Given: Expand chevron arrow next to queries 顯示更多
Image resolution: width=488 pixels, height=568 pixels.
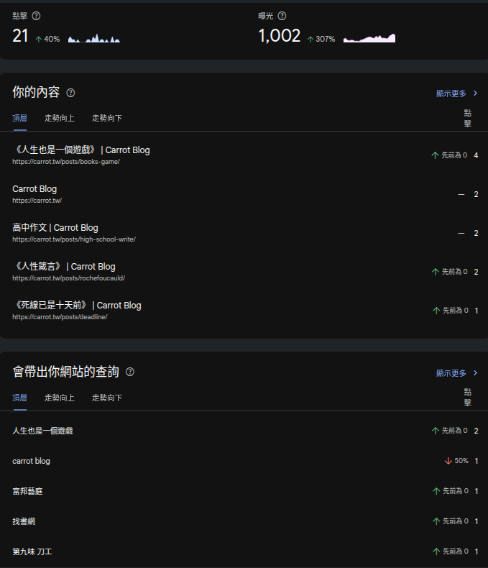Looking at the screenshot, I should point(475,373).
